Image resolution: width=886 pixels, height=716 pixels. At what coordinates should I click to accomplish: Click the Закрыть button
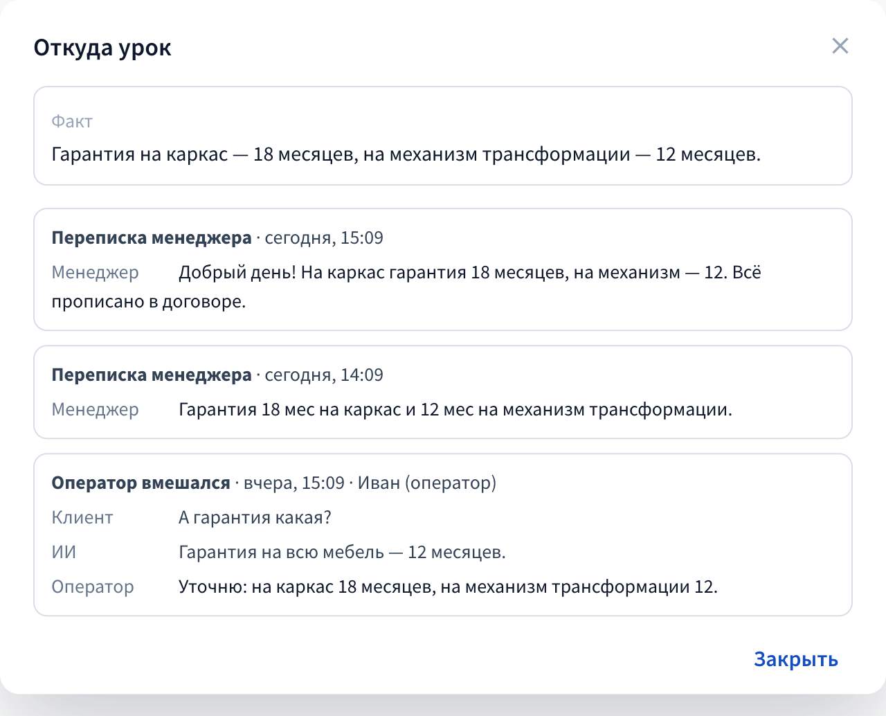click(796, 659)
